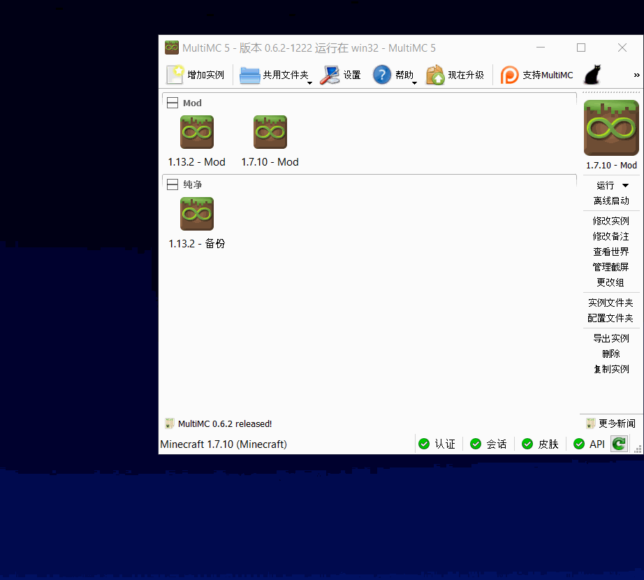Collapse the 纯净 group
This screenshot has height=580, width=644.
173,184
